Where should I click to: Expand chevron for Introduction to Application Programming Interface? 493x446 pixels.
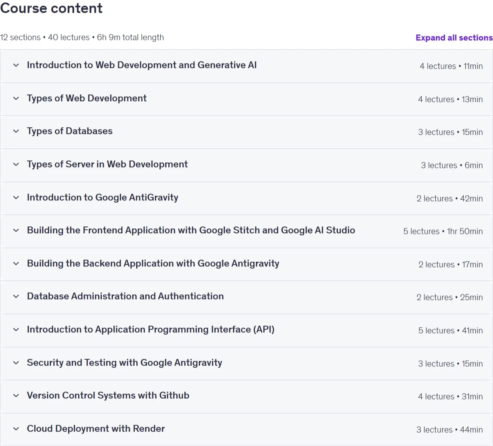click(16, 330)
